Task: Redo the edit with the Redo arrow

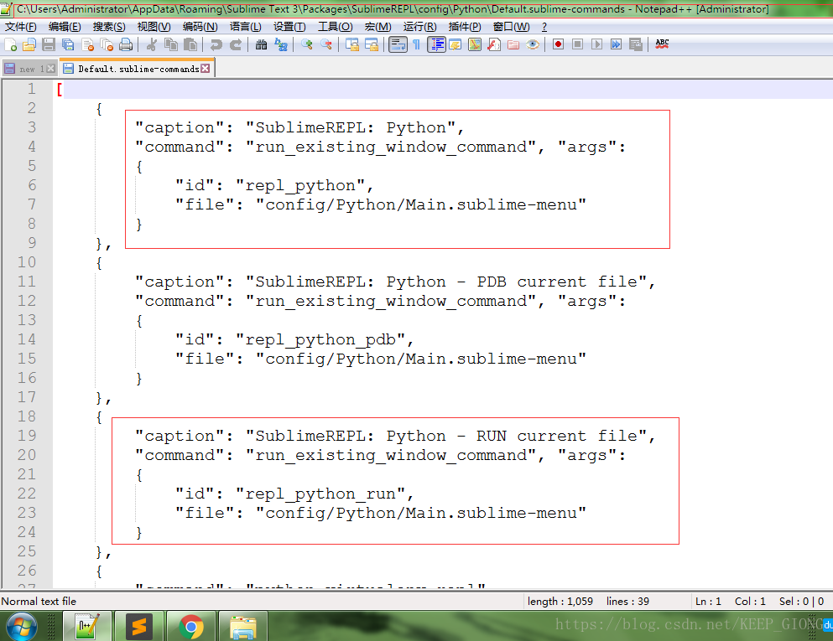Action: click(x=236, y=44)
